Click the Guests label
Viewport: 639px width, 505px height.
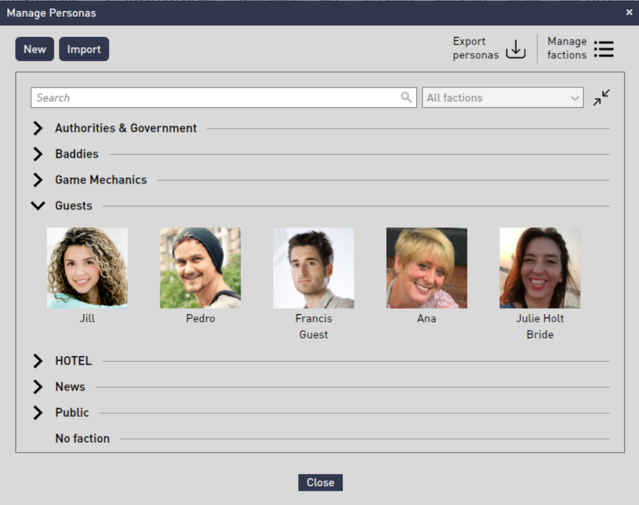[x=74, y=206]
